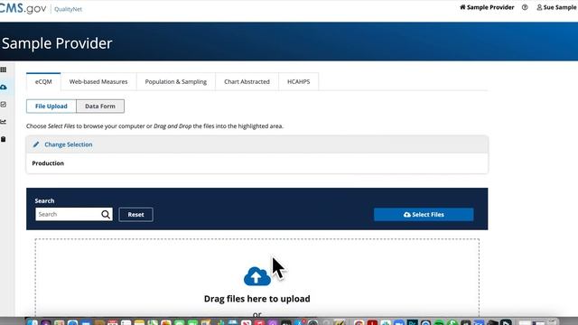Click the help question mark icon
Image resolution: width=578 pixels, height=325 pixels.
click(x=525, y=7)
